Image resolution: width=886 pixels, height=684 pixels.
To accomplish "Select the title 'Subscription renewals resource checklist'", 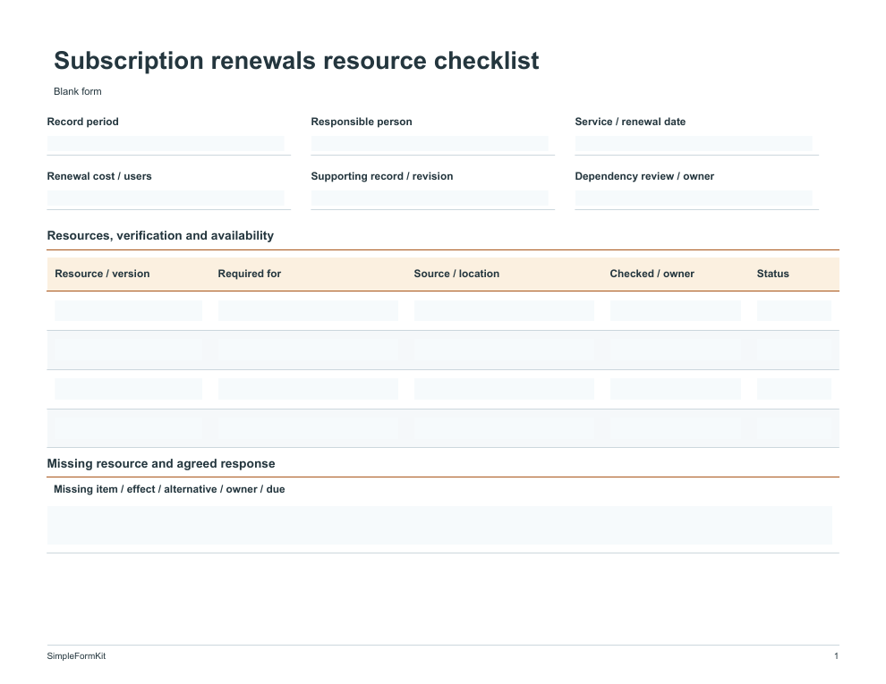I will [296, 61].
